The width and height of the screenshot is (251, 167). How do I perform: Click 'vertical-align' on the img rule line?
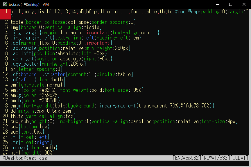point(63,27)
